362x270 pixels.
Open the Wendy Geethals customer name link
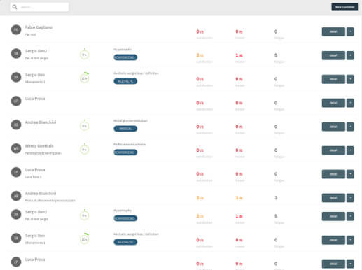pyautogui.click(x=39, y=146)
